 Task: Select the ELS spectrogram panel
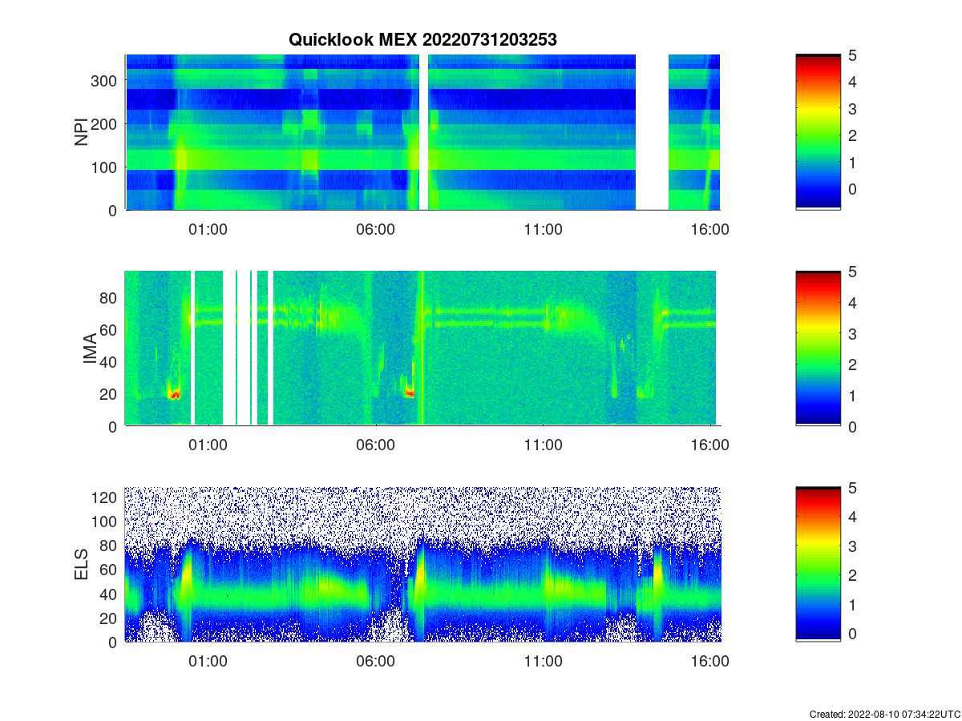click(x=422, y=564)
